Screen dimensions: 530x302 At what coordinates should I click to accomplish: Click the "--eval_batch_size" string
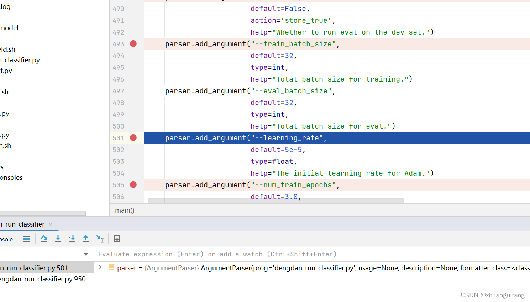pyautogui.click(x=291, y=91)
